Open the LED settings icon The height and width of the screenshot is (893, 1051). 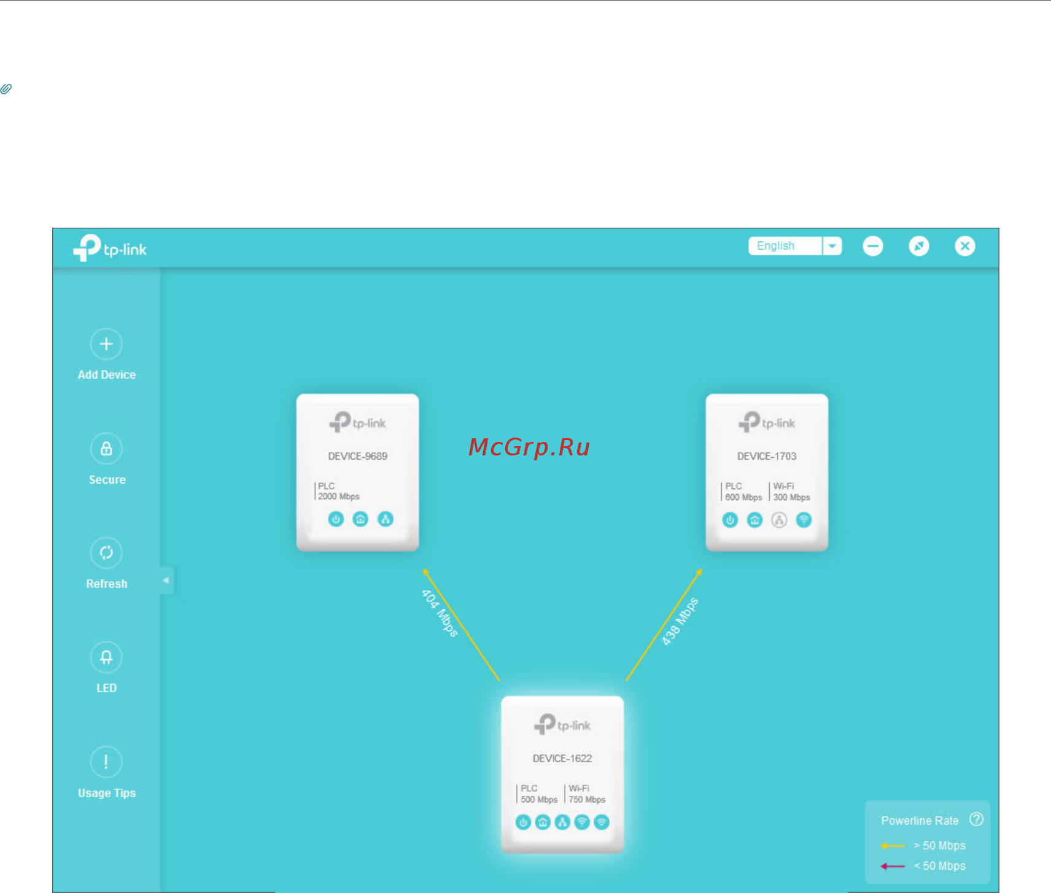[106, 657]
